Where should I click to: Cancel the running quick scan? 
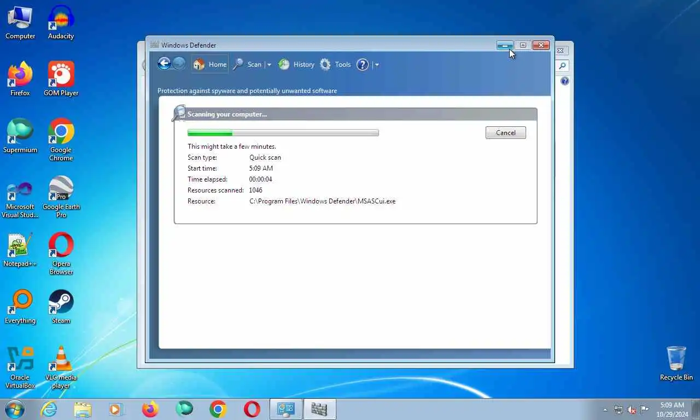click(505, 133)
